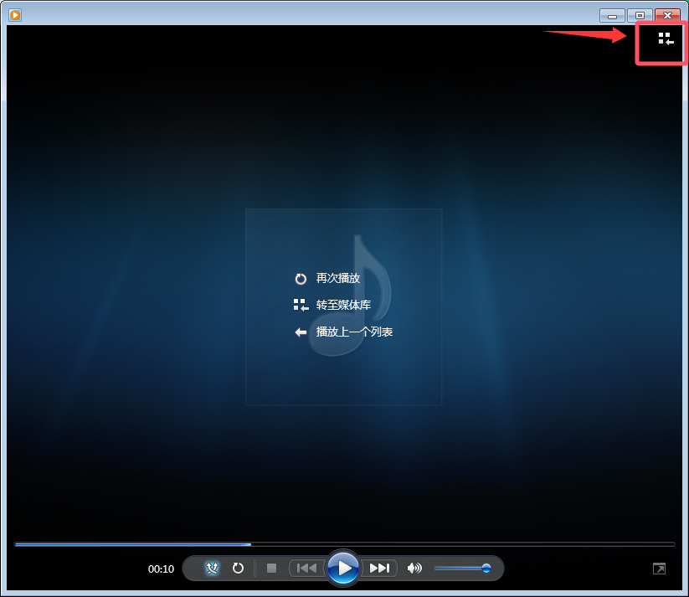
Task: Click grid icon beside 转至媒体库
Action: point(301,305)
